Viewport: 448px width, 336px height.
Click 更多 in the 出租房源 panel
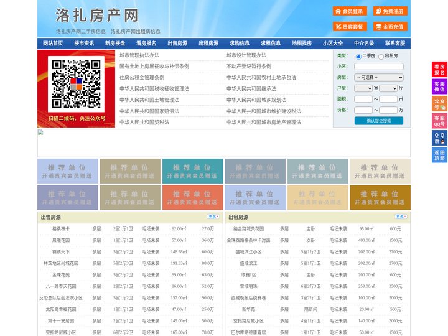(x=401, y=217)
